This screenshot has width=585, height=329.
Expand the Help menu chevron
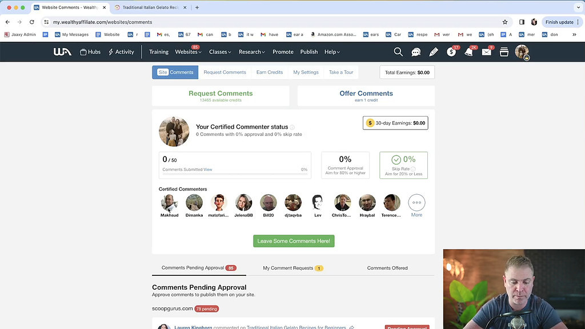point(339,52)
